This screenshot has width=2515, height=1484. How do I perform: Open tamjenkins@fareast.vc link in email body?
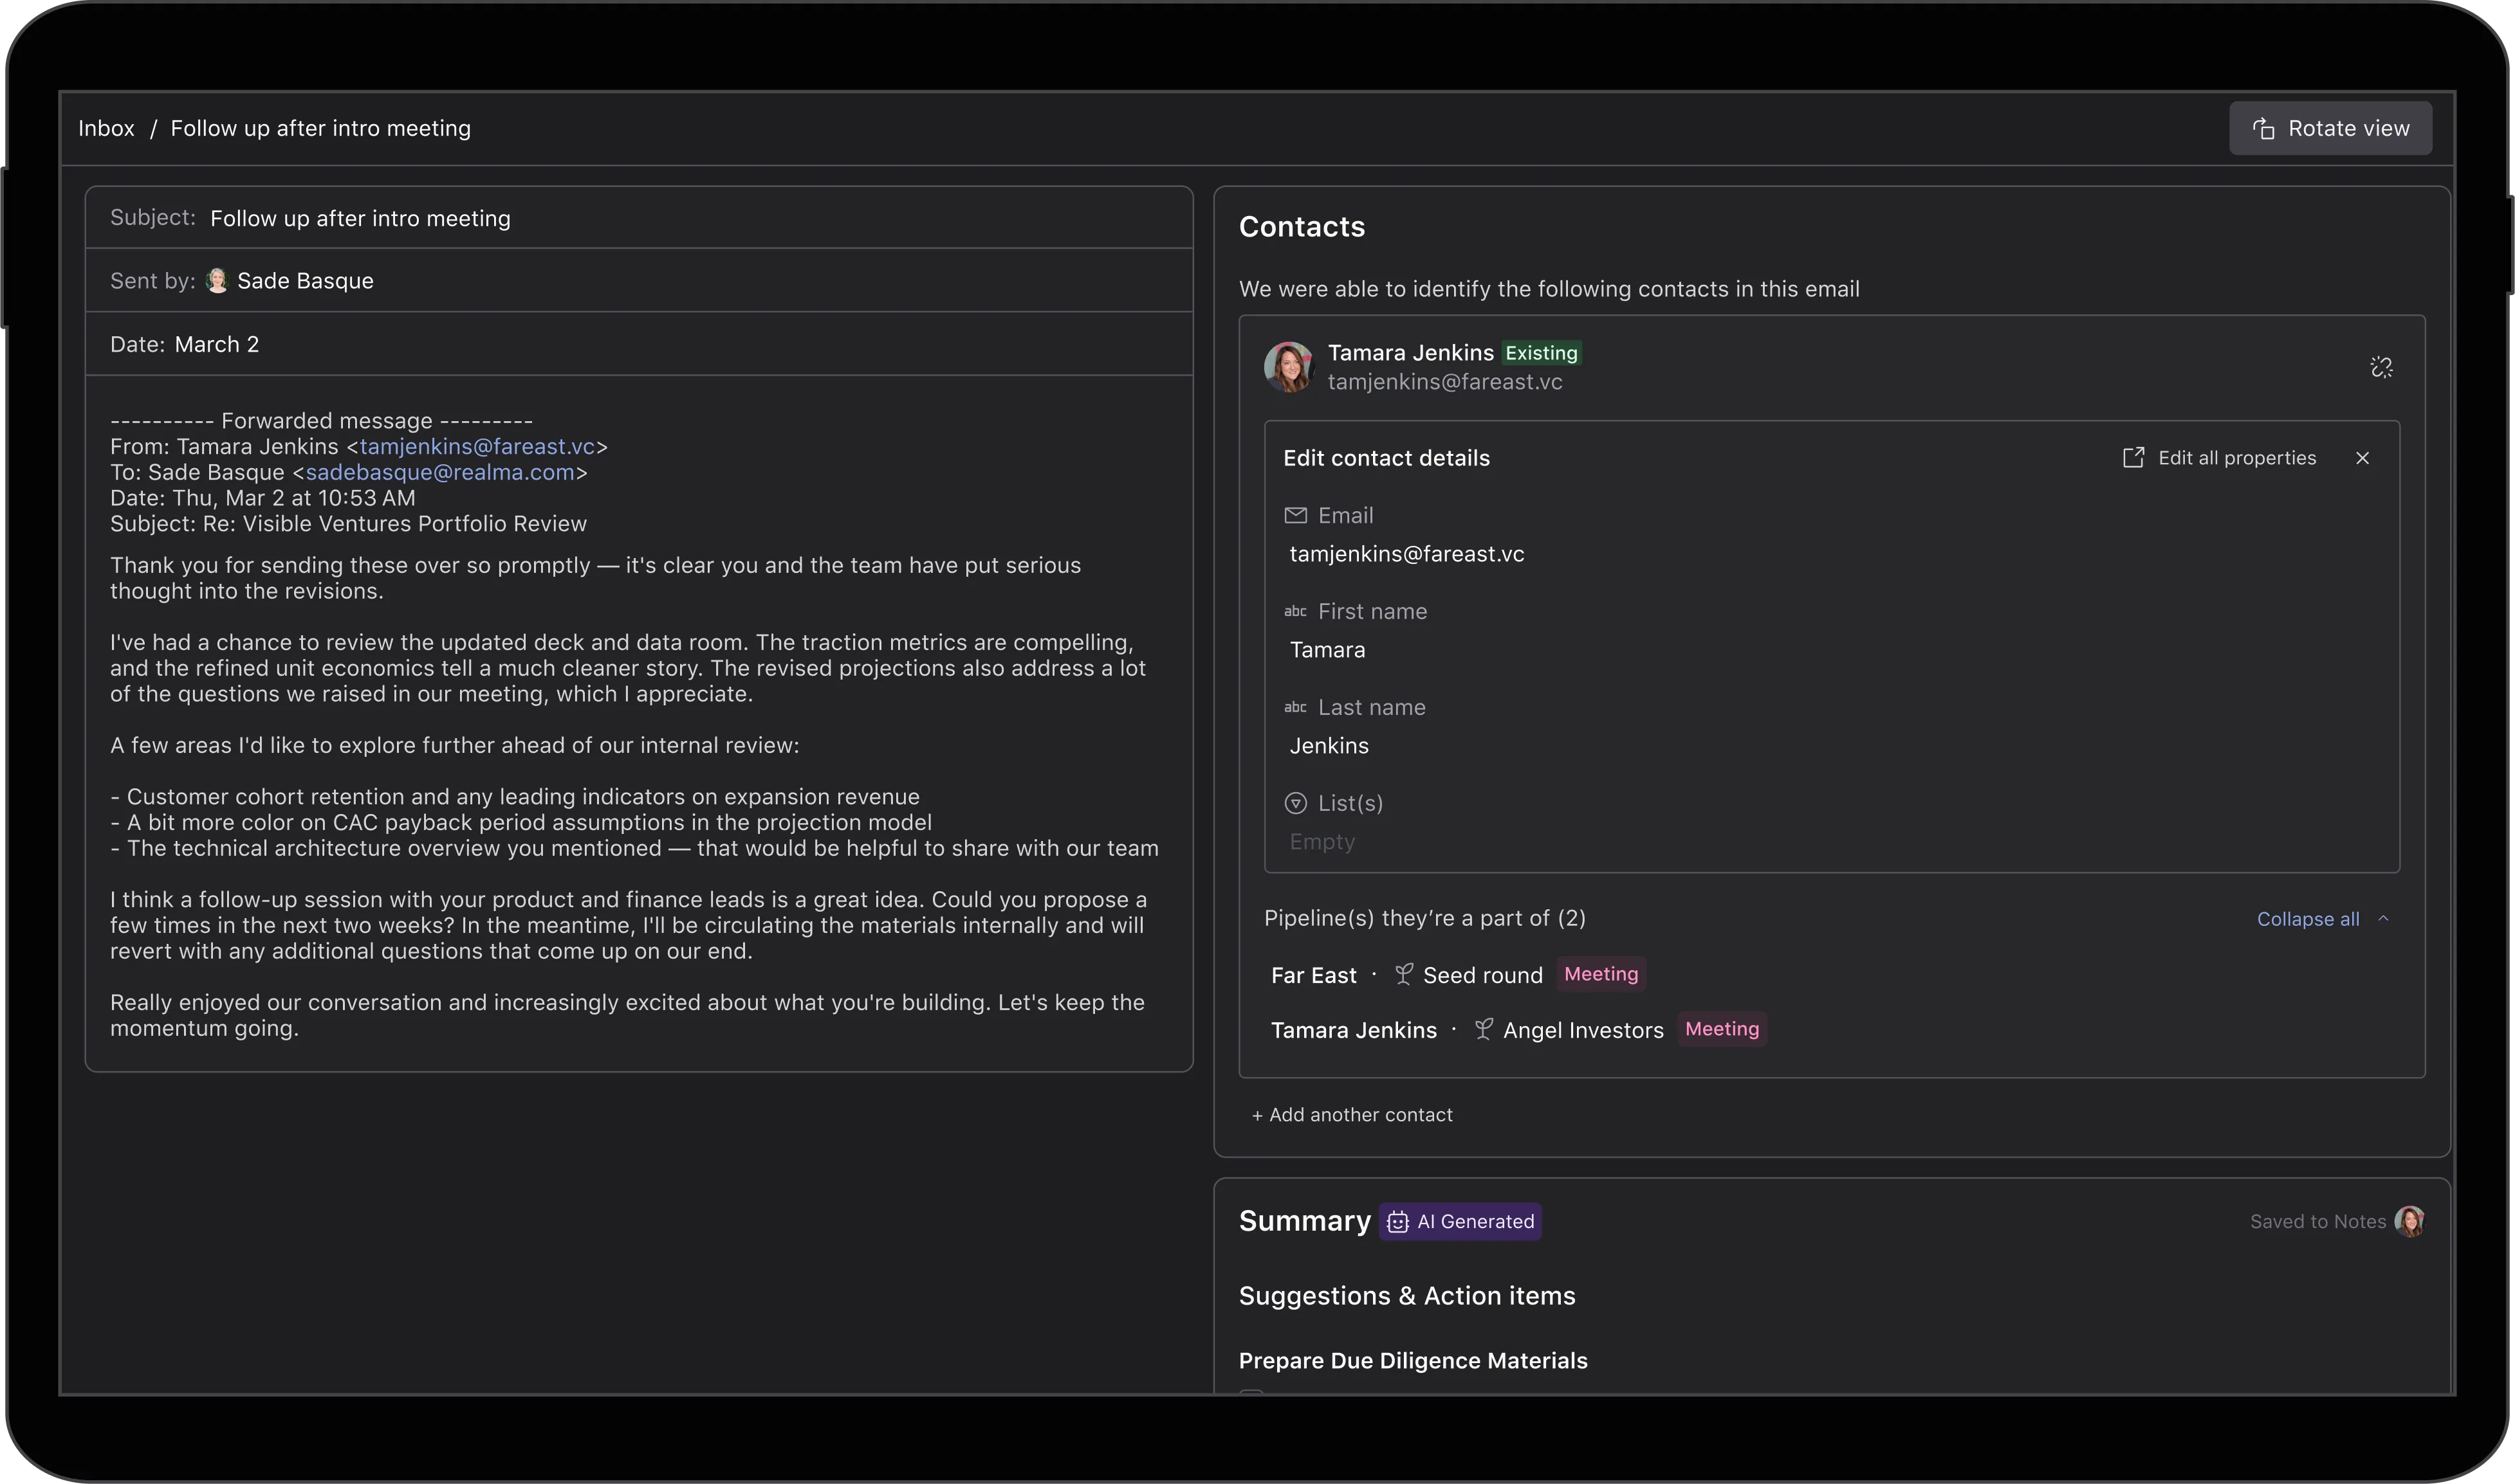[477, 447]
